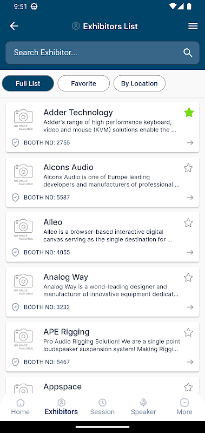
Task: Focus the Search Exhibitor field
Action: [102, 53]
